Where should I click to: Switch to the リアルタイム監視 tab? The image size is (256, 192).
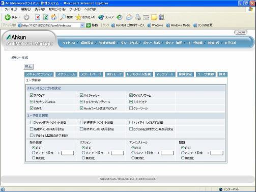[x=139, y=74]
